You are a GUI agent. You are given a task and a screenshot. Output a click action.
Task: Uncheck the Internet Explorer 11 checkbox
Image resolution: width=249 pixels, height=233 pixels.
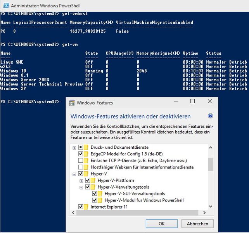coord(81,207)
